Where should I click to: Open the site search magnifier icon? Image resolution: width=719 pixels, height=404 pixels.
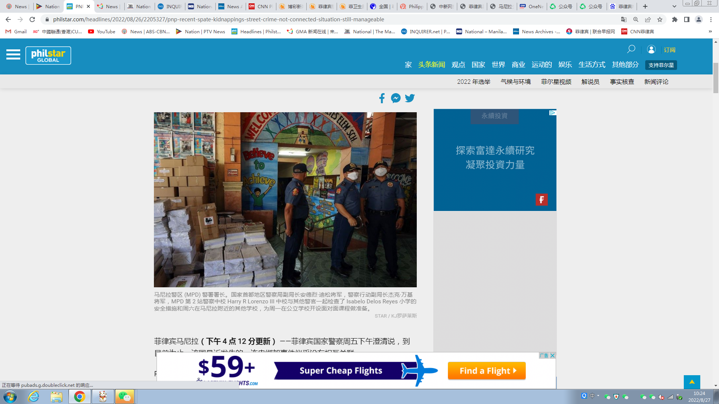pos(631,49)
